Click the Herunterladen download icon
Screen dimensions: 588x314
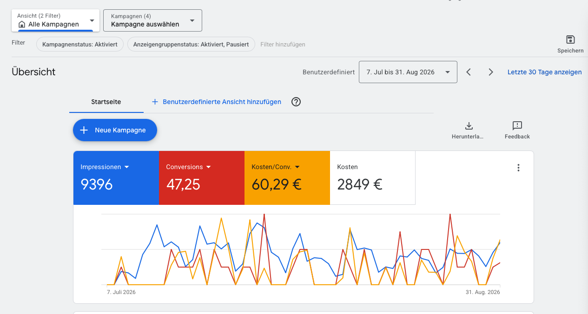pos(469,126)
